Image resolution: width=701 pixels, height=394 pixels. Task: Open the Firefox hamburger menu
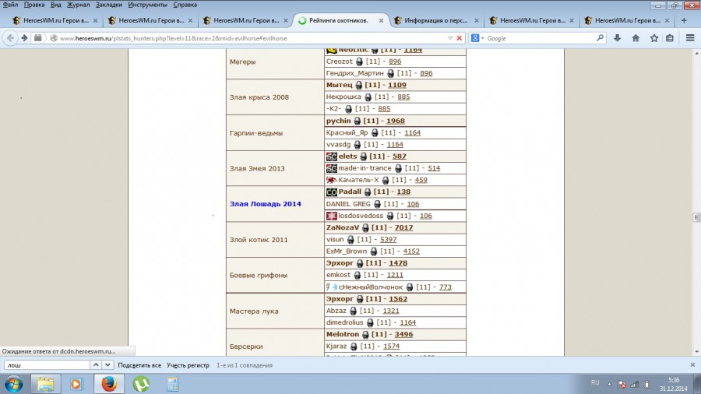[x=690, y=38]
